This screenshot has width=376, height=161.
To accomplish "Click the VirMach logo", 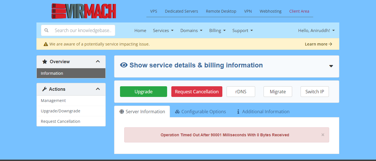I will pos(84,11).
